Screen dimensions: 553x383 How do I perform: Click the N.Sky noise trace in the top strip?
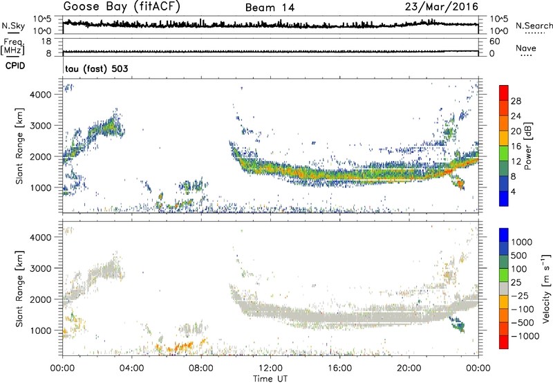point(270,25)
